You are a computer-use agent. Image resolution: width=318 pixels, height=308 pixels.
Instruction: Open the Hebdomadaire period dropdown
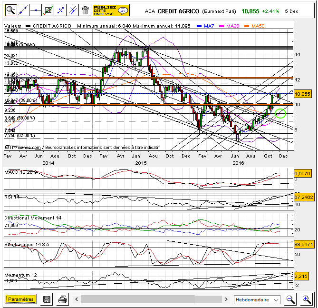coord(257,300)
